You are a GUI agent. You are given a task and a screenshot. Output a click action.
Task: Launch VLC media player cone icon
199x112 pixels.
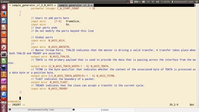[x=4, y=75]
